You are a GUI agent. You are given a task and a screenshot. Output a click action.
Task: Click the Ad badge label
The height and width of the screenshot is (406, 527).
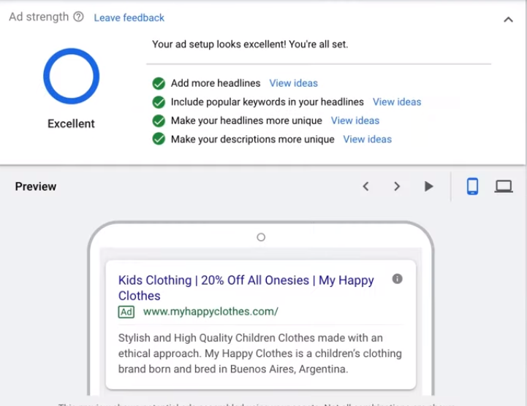tap(126, 312)
